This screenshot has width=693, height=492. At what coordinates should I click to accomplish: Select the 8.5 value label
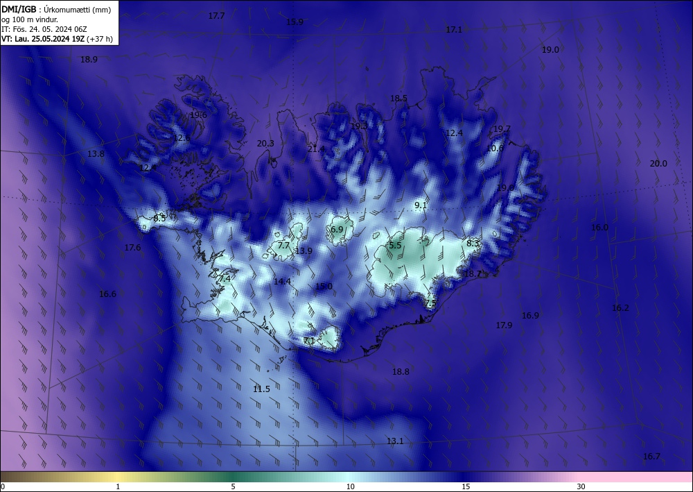(x=159, y=219)
